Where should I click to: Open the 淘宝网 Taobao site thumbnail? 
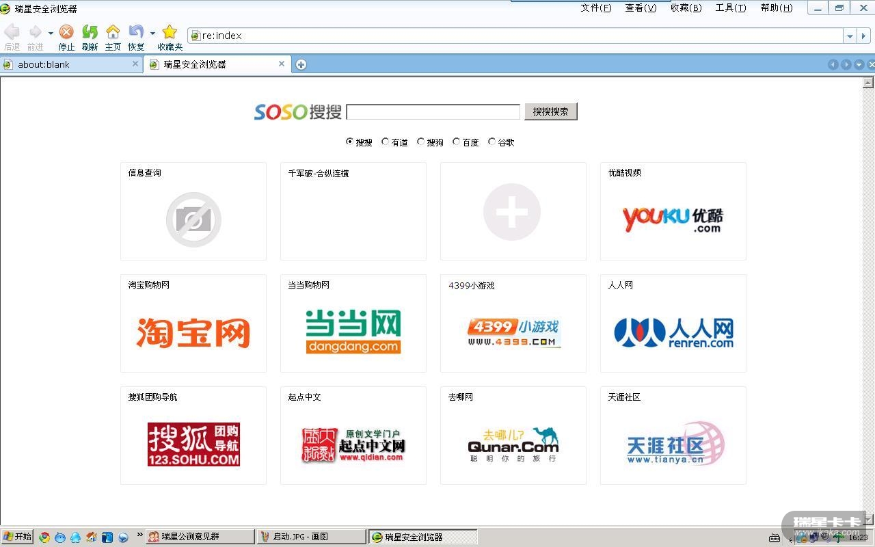pos(193,332)
